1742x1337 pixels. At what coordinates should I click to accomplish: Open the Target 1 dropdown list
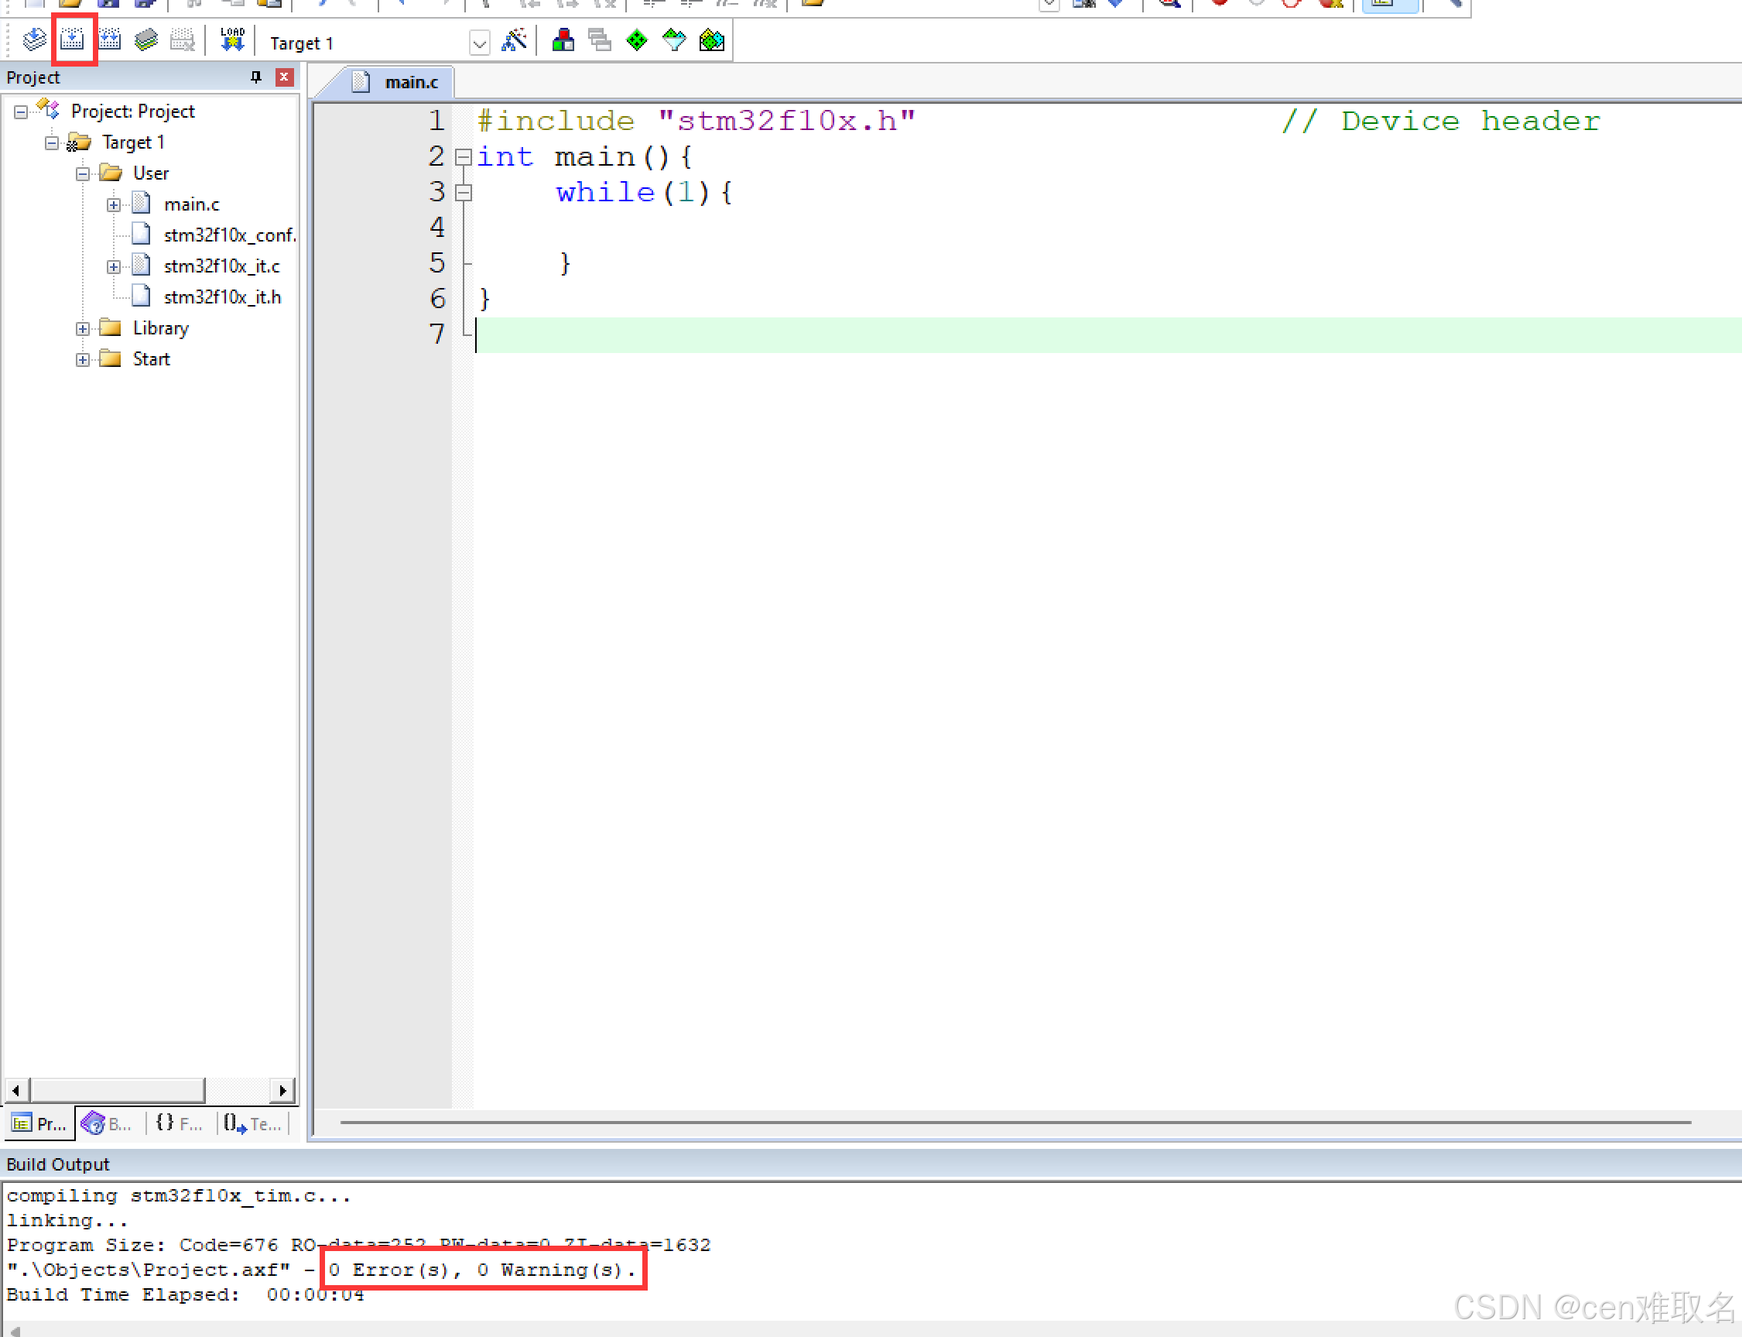click(x=479, y=43)
